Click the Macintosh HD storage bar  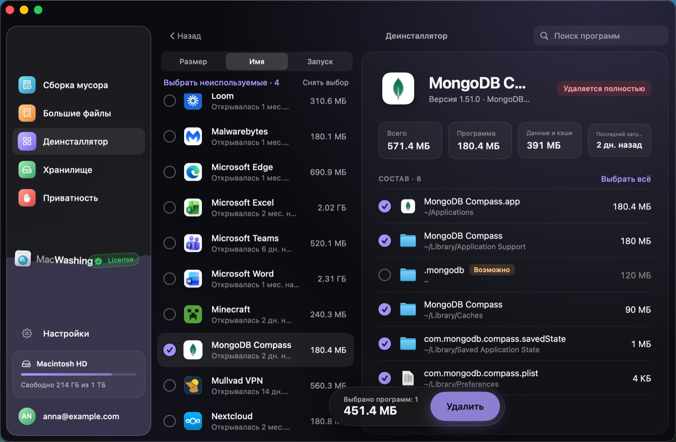pyautogui.click(x=79, y=374)
